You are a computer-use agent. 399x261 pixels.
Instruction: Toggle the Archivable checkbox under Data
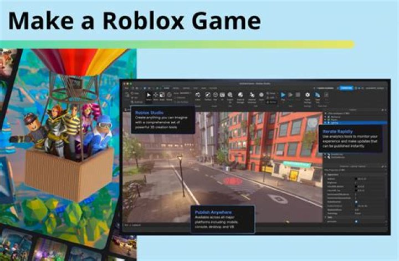356,221
